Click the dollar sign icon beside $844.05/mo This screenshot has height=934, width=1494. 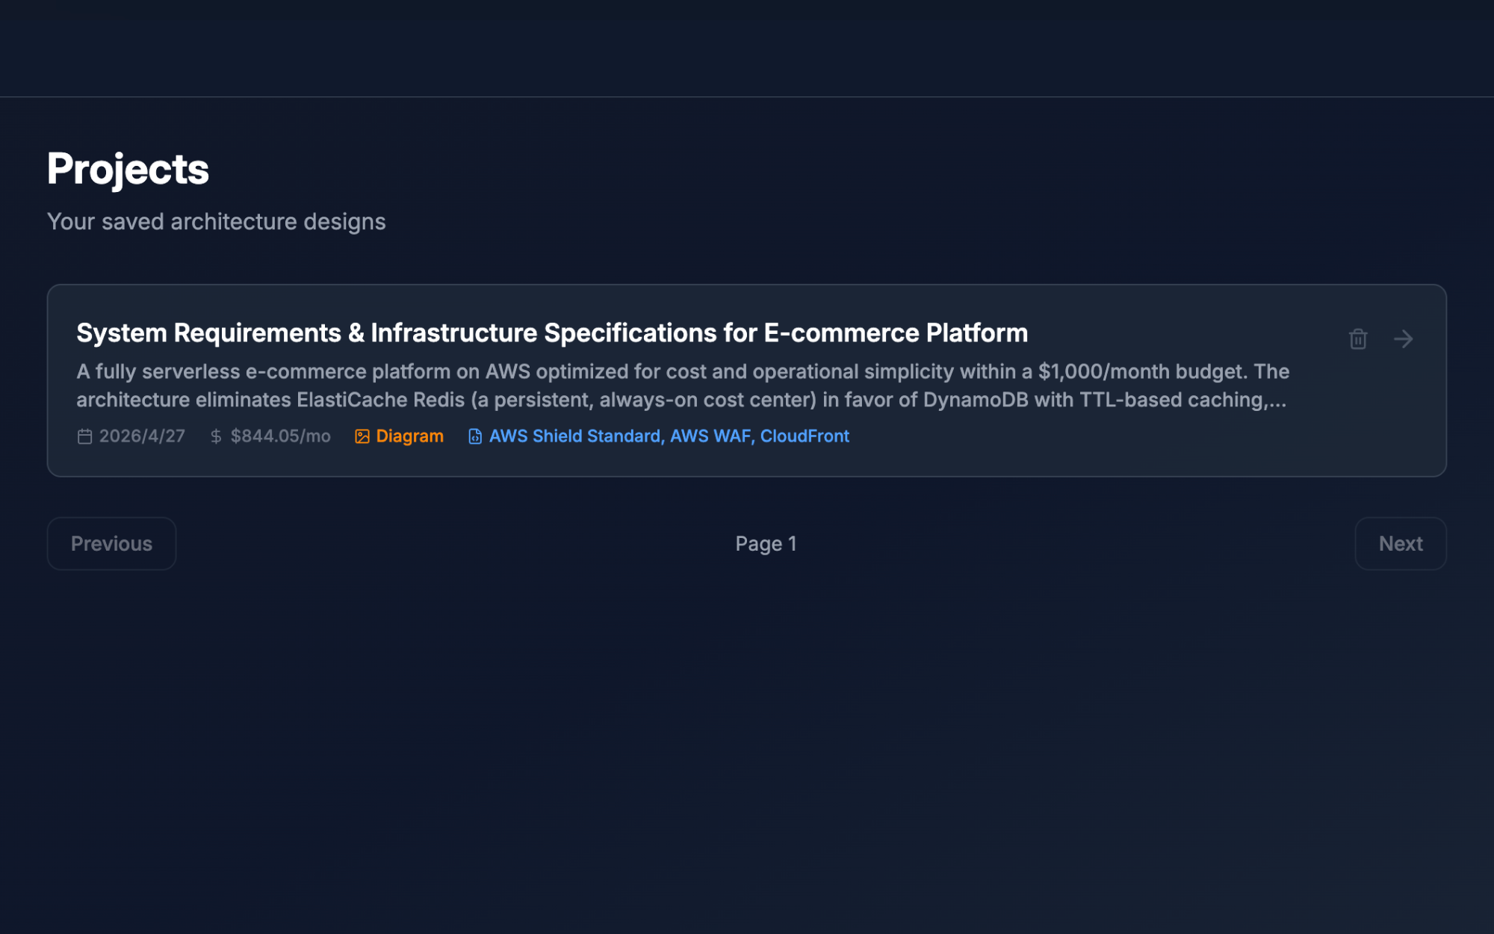pyautogui.click(x=216, y=436)
